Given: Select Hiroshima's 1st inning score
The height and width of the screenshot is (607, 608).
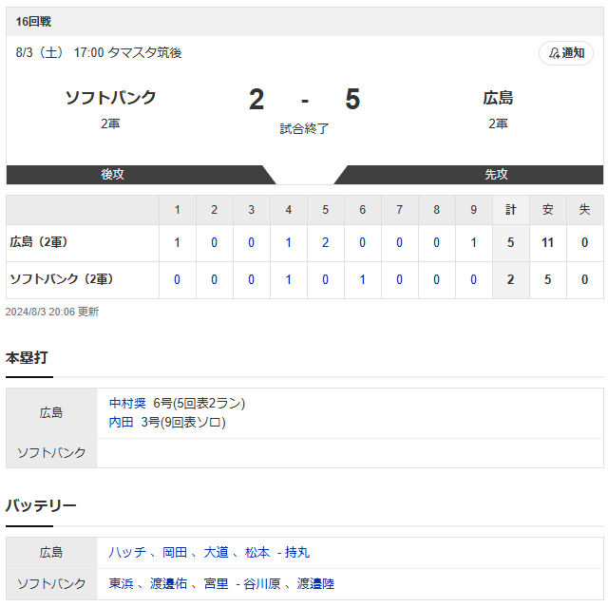Looking at the screenshot, I should tap(177, 242).
